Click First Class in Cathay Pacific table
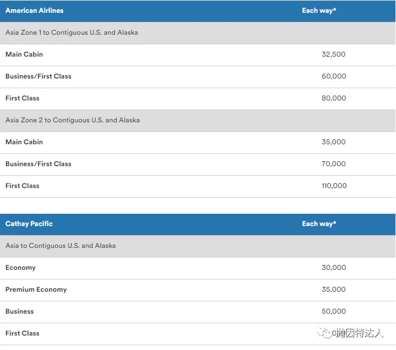The height and width of the screenshot is (350, 396). click(x=22, y=333)
